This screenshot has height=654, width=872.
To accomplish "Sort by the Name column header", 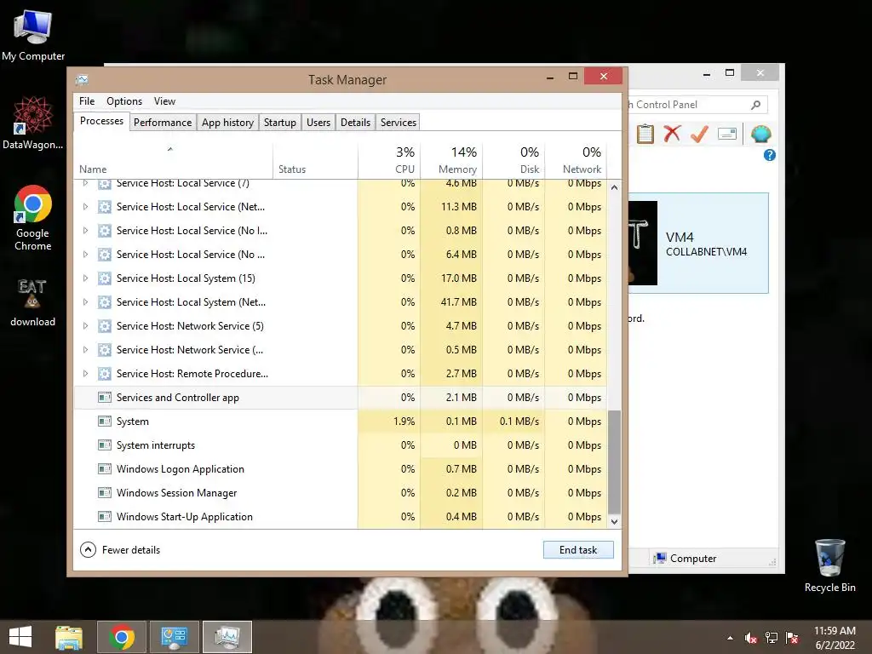I will [173, 160].
